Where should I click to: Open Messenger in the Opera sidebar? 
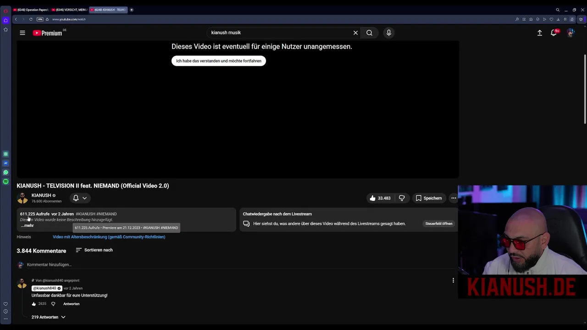[6, 163]
